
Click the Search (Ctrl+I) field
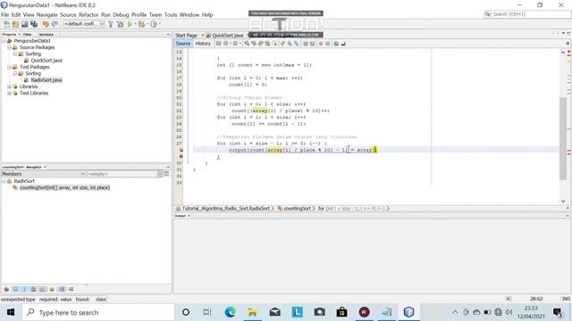pyautogui.click(x=527, y=14)
